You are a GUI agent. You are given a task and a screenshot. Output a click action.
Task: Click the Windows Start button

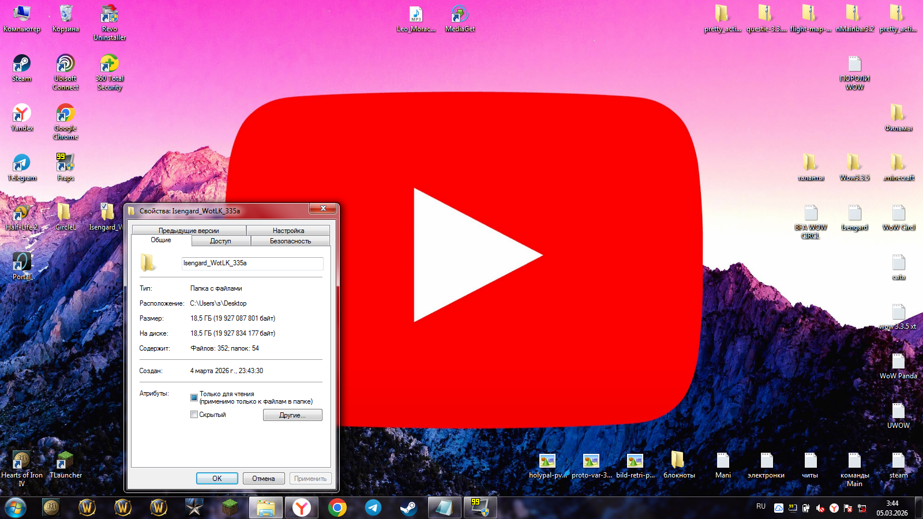[16, 507]
